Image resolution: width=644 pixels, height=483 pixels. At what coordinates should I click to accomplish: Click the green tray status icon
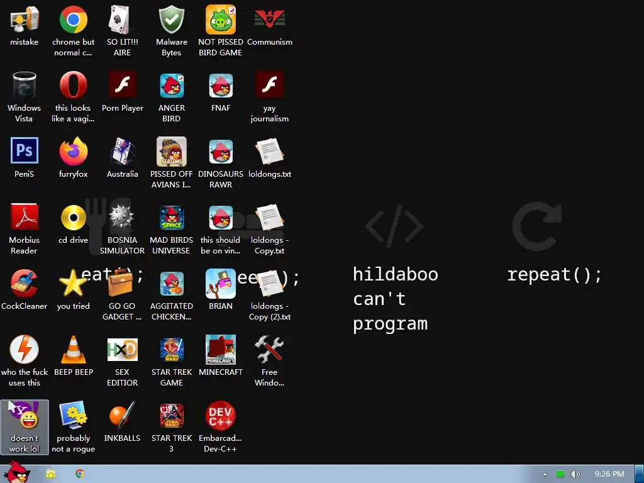click(x=560, y=474)
